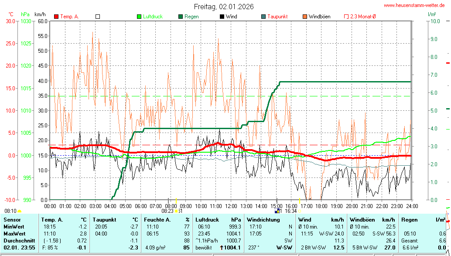Select the Windrichtung column header
The width and height of the screenshot is (451, 256).
point(263,220)
